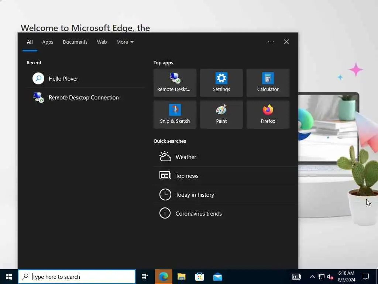Image resolution: width=378 pixels, height=284 pixels.
Task: Open the clock and date flyout
Action: coord(346,277)
